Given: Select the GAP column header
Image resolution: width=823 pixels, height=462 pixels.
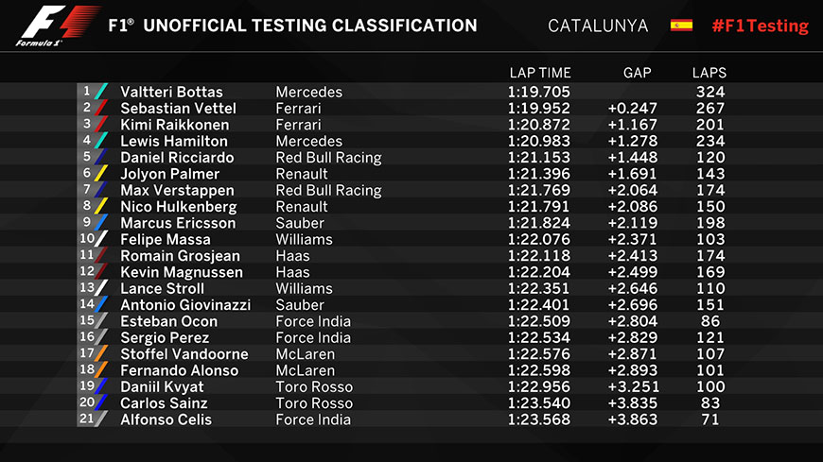Looking at the screenshot, I should [638, 73].
